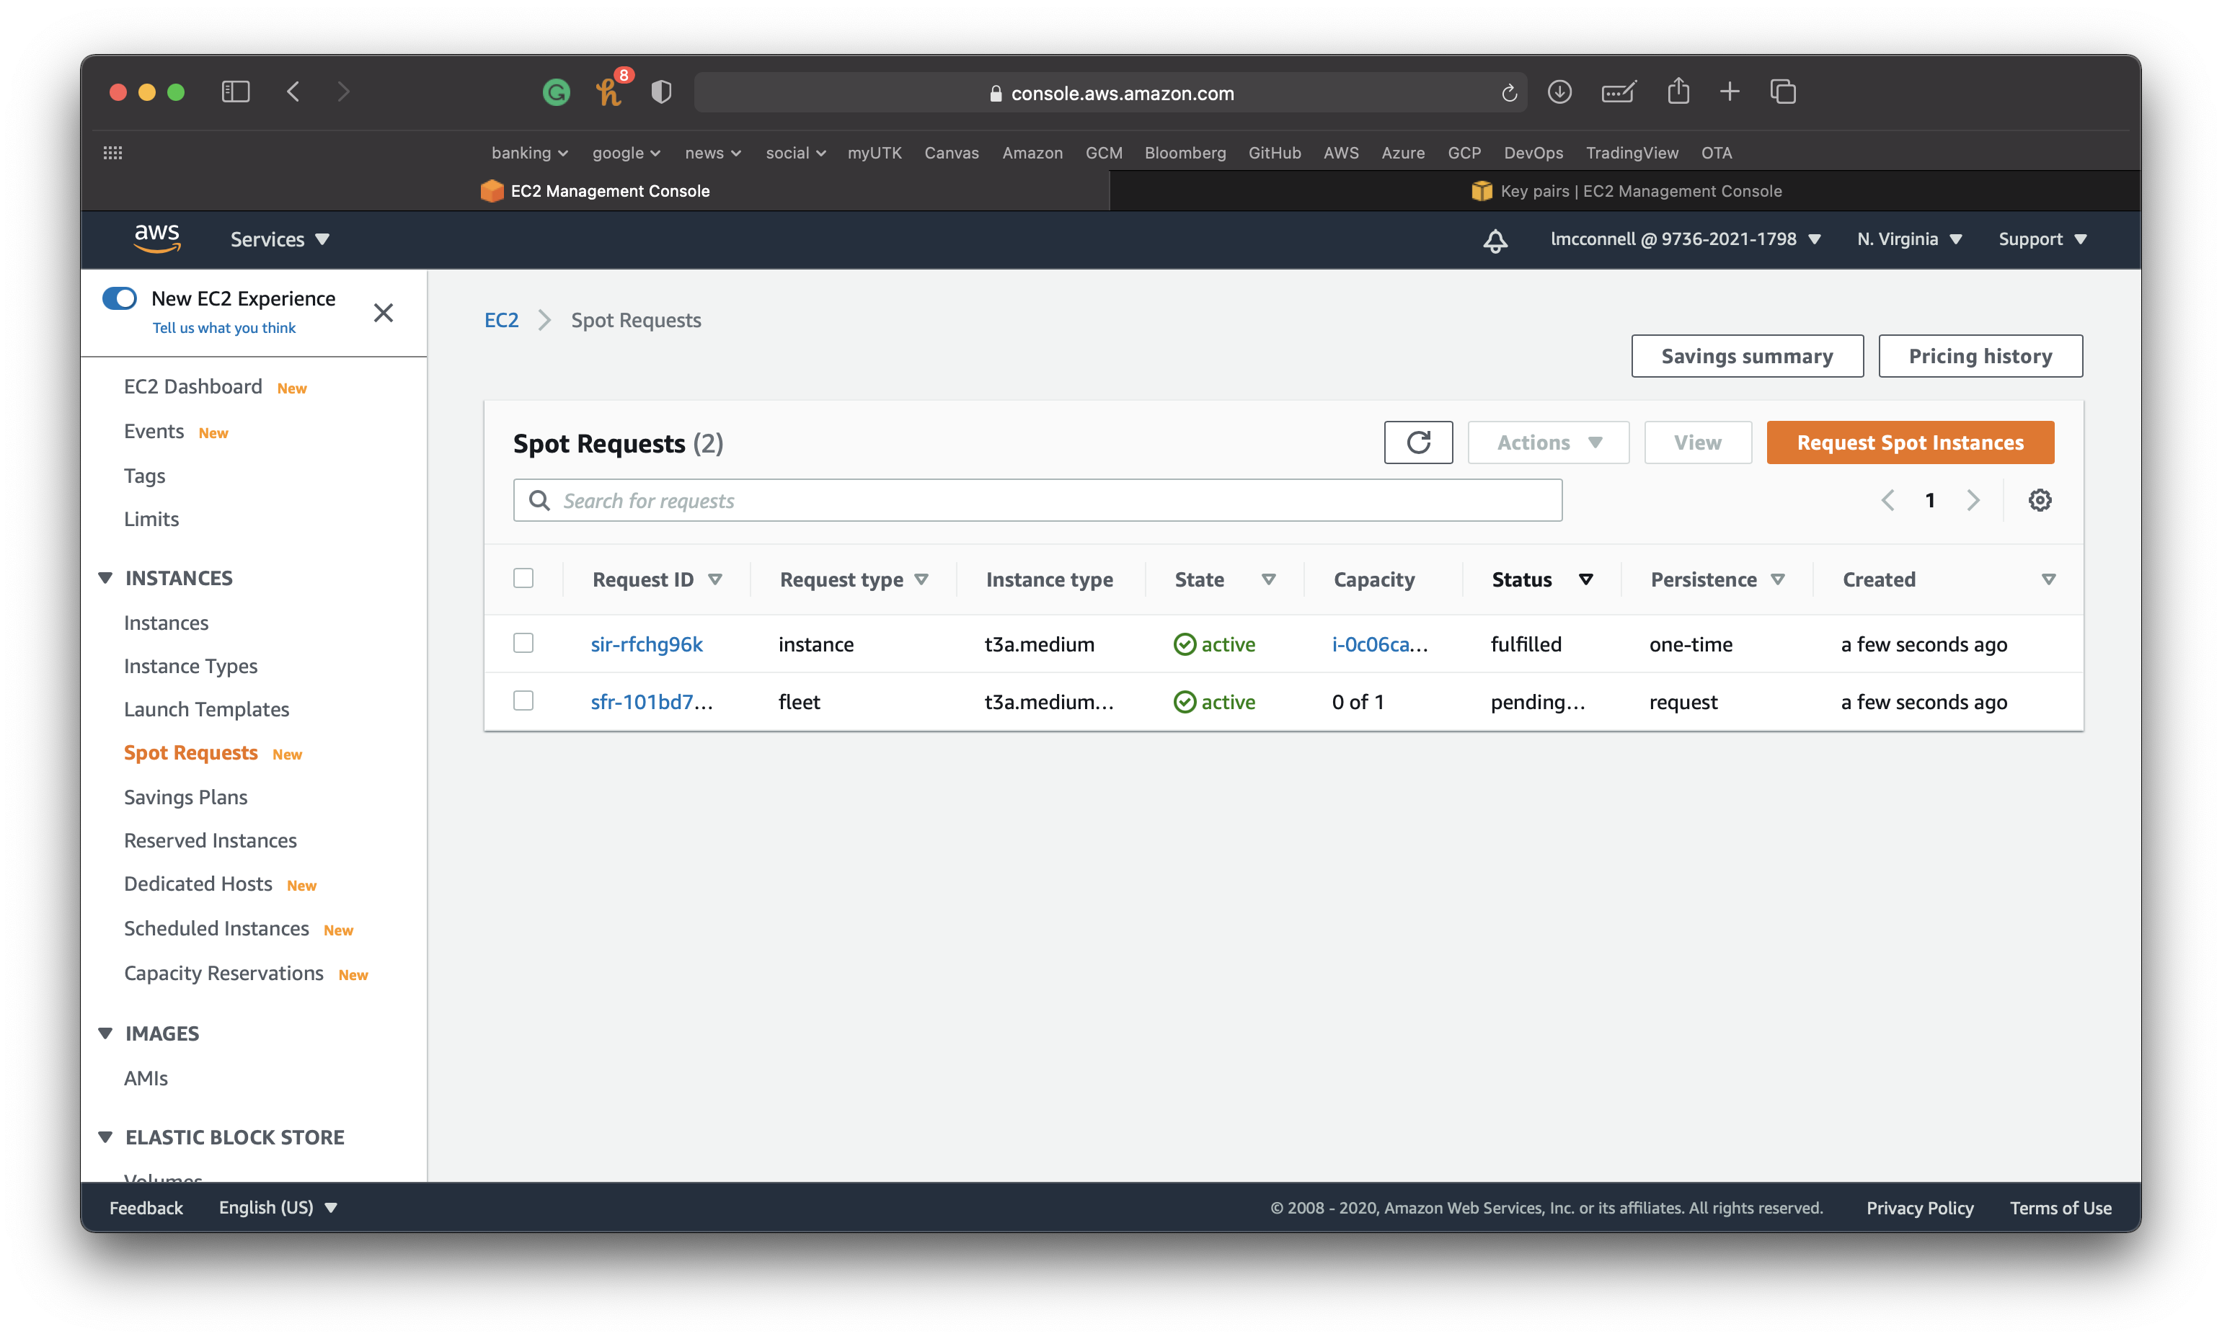Go back using the browser back arrow
The height and width of the screenshot is (1339, 2222).
294,92
